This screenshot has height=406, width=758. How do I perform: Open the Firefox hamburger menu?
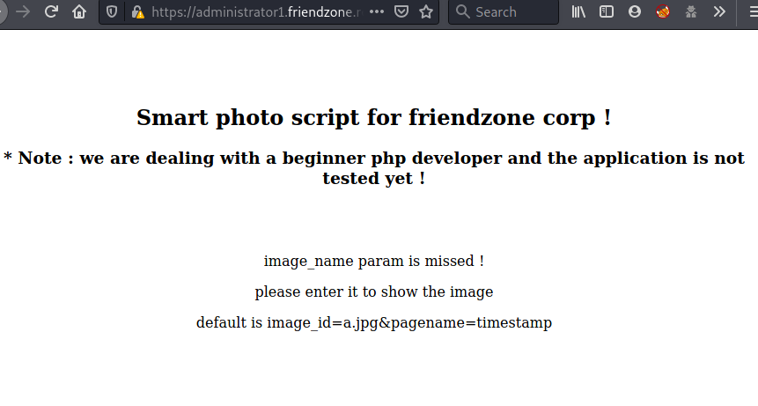[x=747, y=12]
